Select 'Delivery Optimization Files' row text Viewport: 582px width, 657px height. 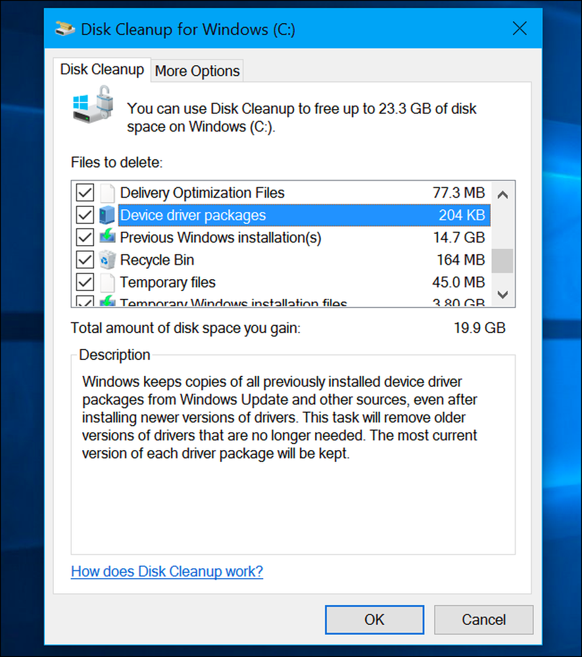pos(202,193)
